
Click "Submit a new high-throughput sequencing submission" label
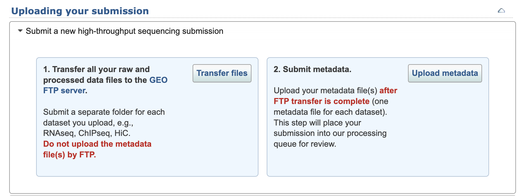[x=124, y=31]
